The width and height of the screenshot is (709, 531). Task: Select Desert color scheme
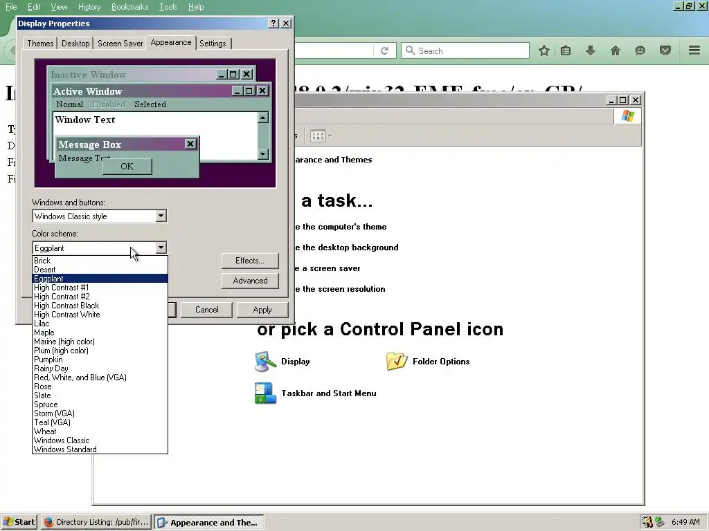coord(100,270)
